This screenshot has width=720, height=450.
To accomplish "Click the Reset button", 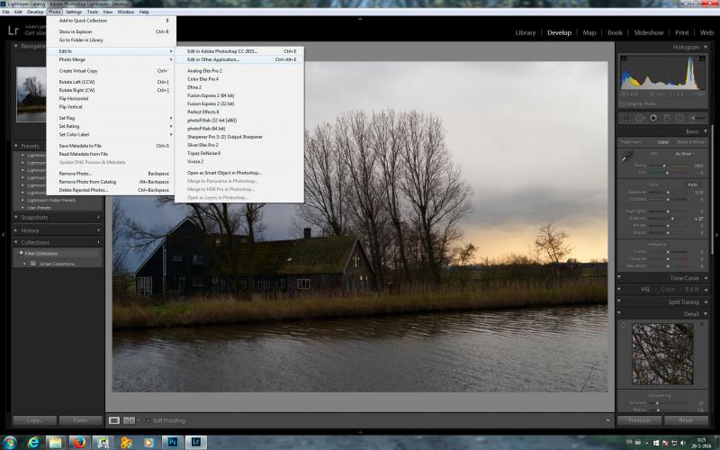I will tap(686, 420).
